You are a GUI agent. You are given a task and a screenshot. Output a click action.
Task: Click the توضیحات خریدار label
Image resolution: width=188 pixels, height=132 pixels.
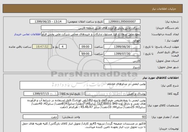[x=169, y=129]
